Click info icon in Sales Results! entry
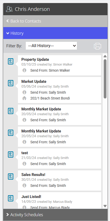The width and height of the screenshot is (110, 221). pos(24,186)
